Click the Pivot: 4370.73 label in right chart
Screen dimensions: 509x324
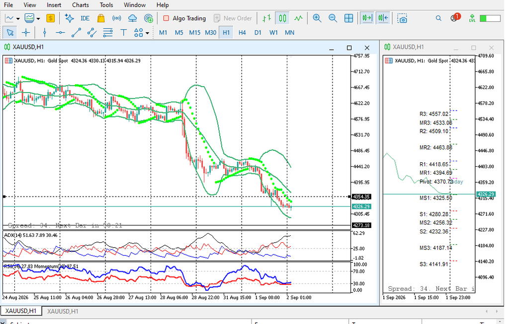(x=436, y=182)
